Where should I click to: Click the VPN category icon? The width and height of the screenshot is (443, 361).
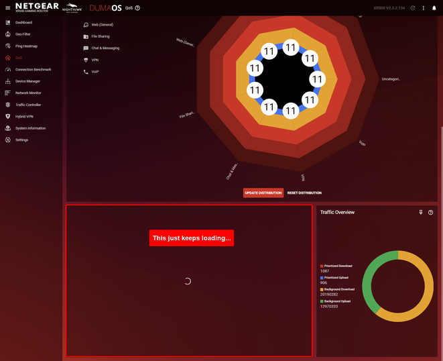(86, 60)
